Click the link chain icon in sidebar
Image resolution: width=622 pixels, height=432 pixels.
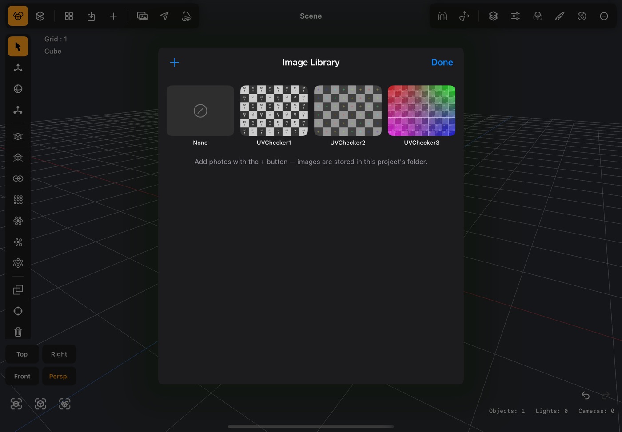coord(18,178)
